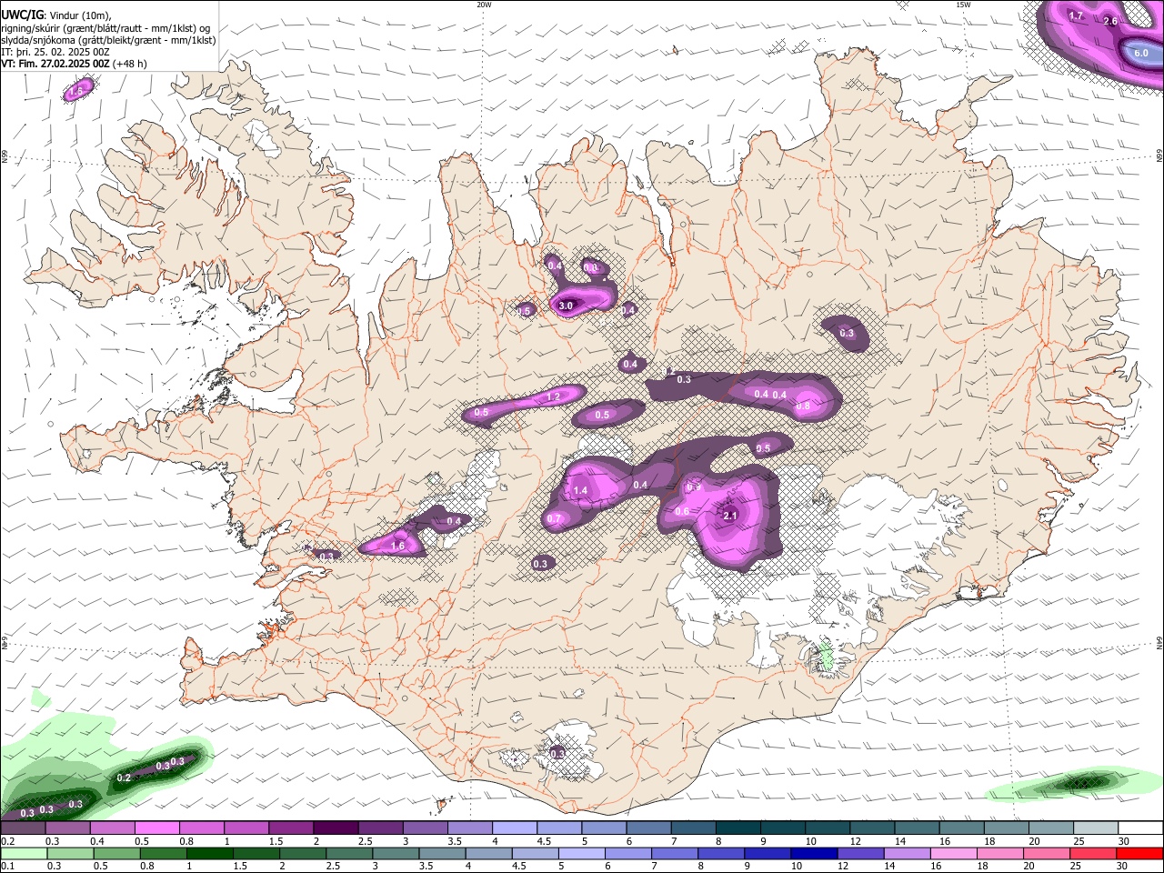The image size is (1164, 873).
Task: Click the white upper legend swatch starting at 30
Action: [x=1139, y=828]
